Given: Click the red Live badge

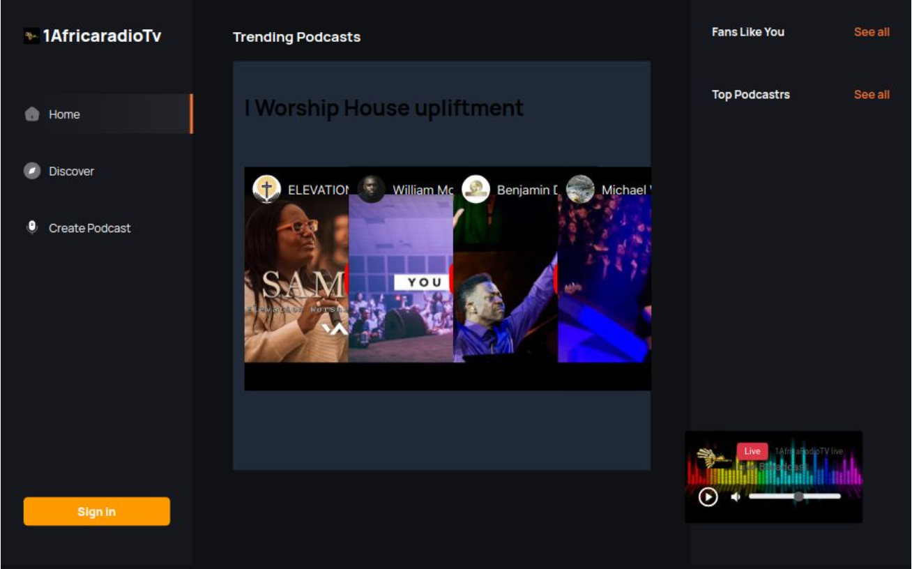Looking at the screenshot, I should (x=752, y=451).
